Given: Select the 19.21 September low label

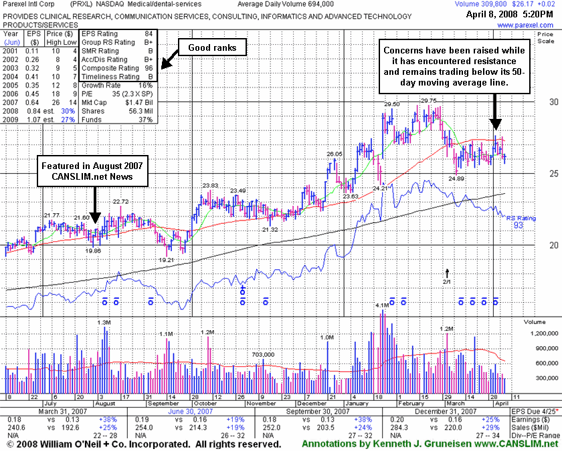Looking at the screenshot, I should [167, 260].
